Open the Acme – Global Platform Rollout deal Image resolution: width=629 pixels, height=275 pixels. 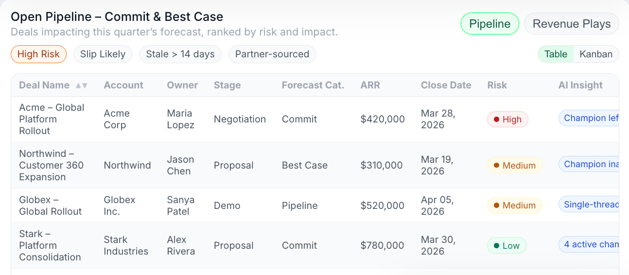[x=51, y=119]
